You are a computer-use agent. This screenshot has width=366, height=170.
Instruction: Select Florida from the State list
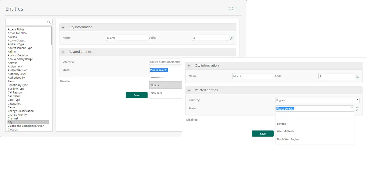point(166,85)
